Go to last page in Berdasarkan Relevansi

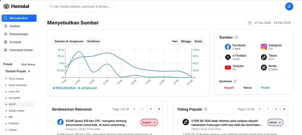coord(159,109)
